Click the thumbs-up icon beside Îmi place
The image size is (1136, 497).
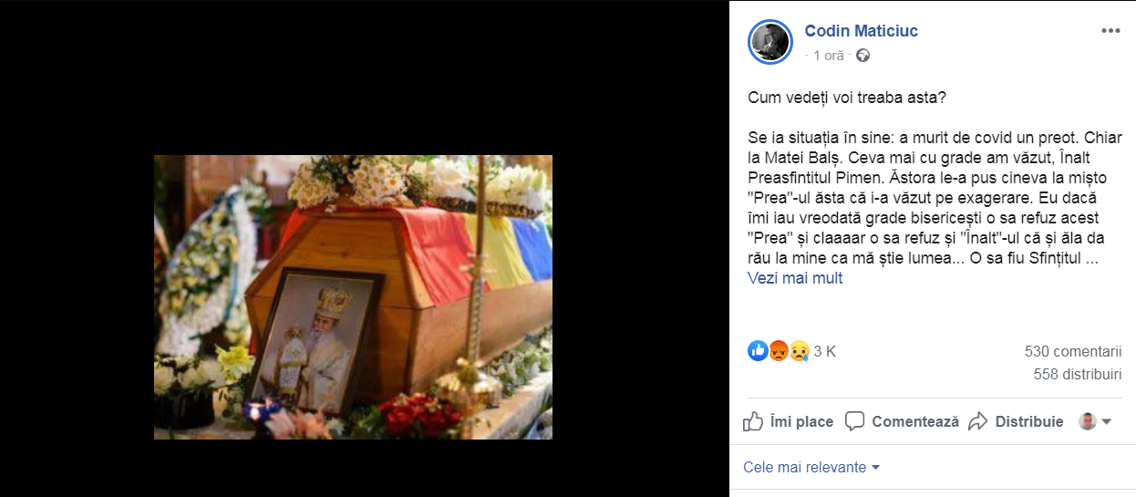(753, 421)
